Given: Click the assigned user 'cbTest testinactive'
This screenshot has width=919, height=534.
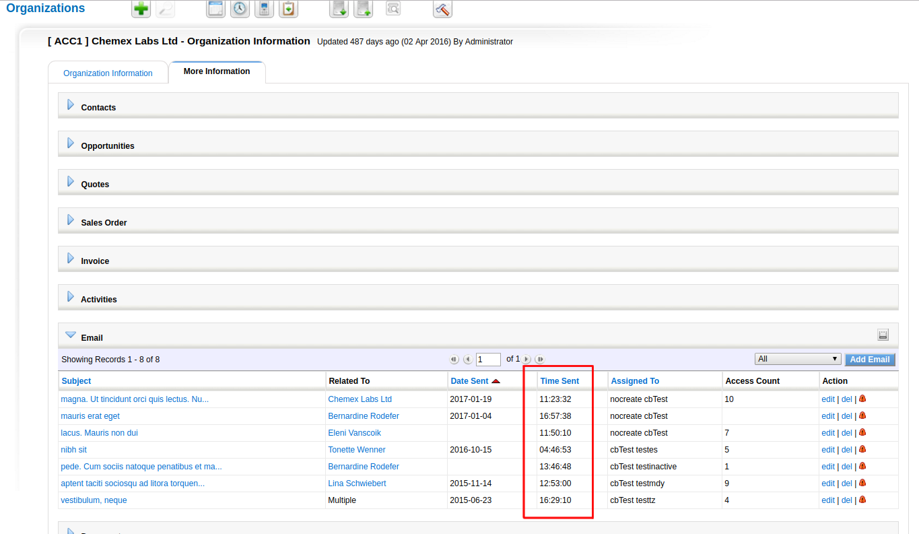Looking at the screenshot, I should pyautogui.click(x=643, y=467).
